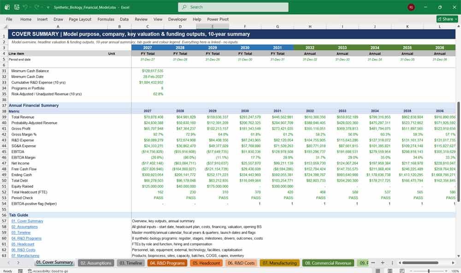This screenshot has height=273, width=461.
Task: Click horizontal scroll right arrow
Action: click(x=453, y=263)
